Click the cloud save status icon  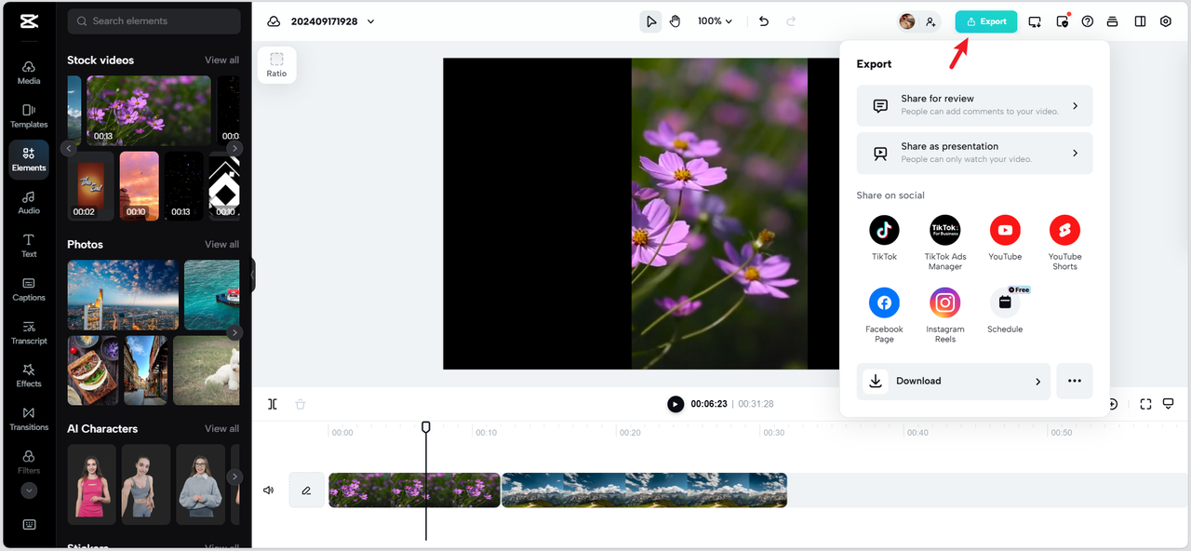pos(274,21)
